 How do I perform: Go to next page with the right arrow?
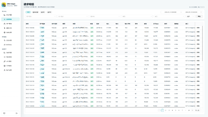tap(192, 110)
